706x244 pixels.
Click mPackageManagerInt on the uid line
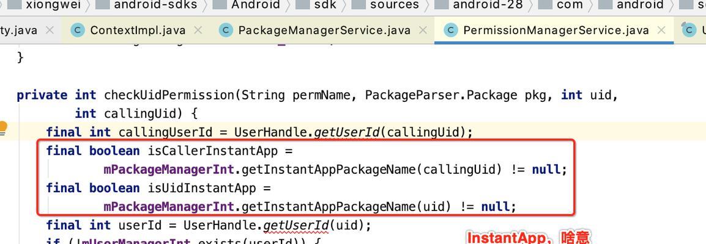[x=169, y=206]
